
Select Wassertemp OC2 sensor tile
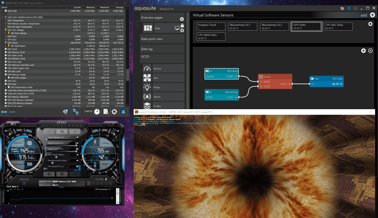coord(275,26)
